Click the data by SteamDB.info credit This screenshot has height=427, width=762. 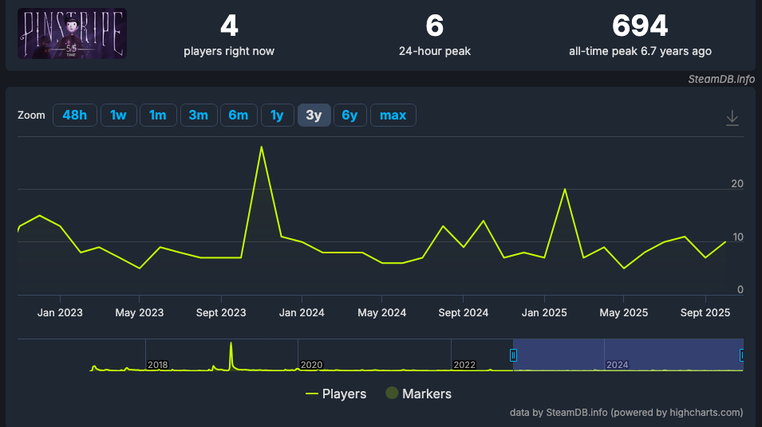(x=626, y=413)
